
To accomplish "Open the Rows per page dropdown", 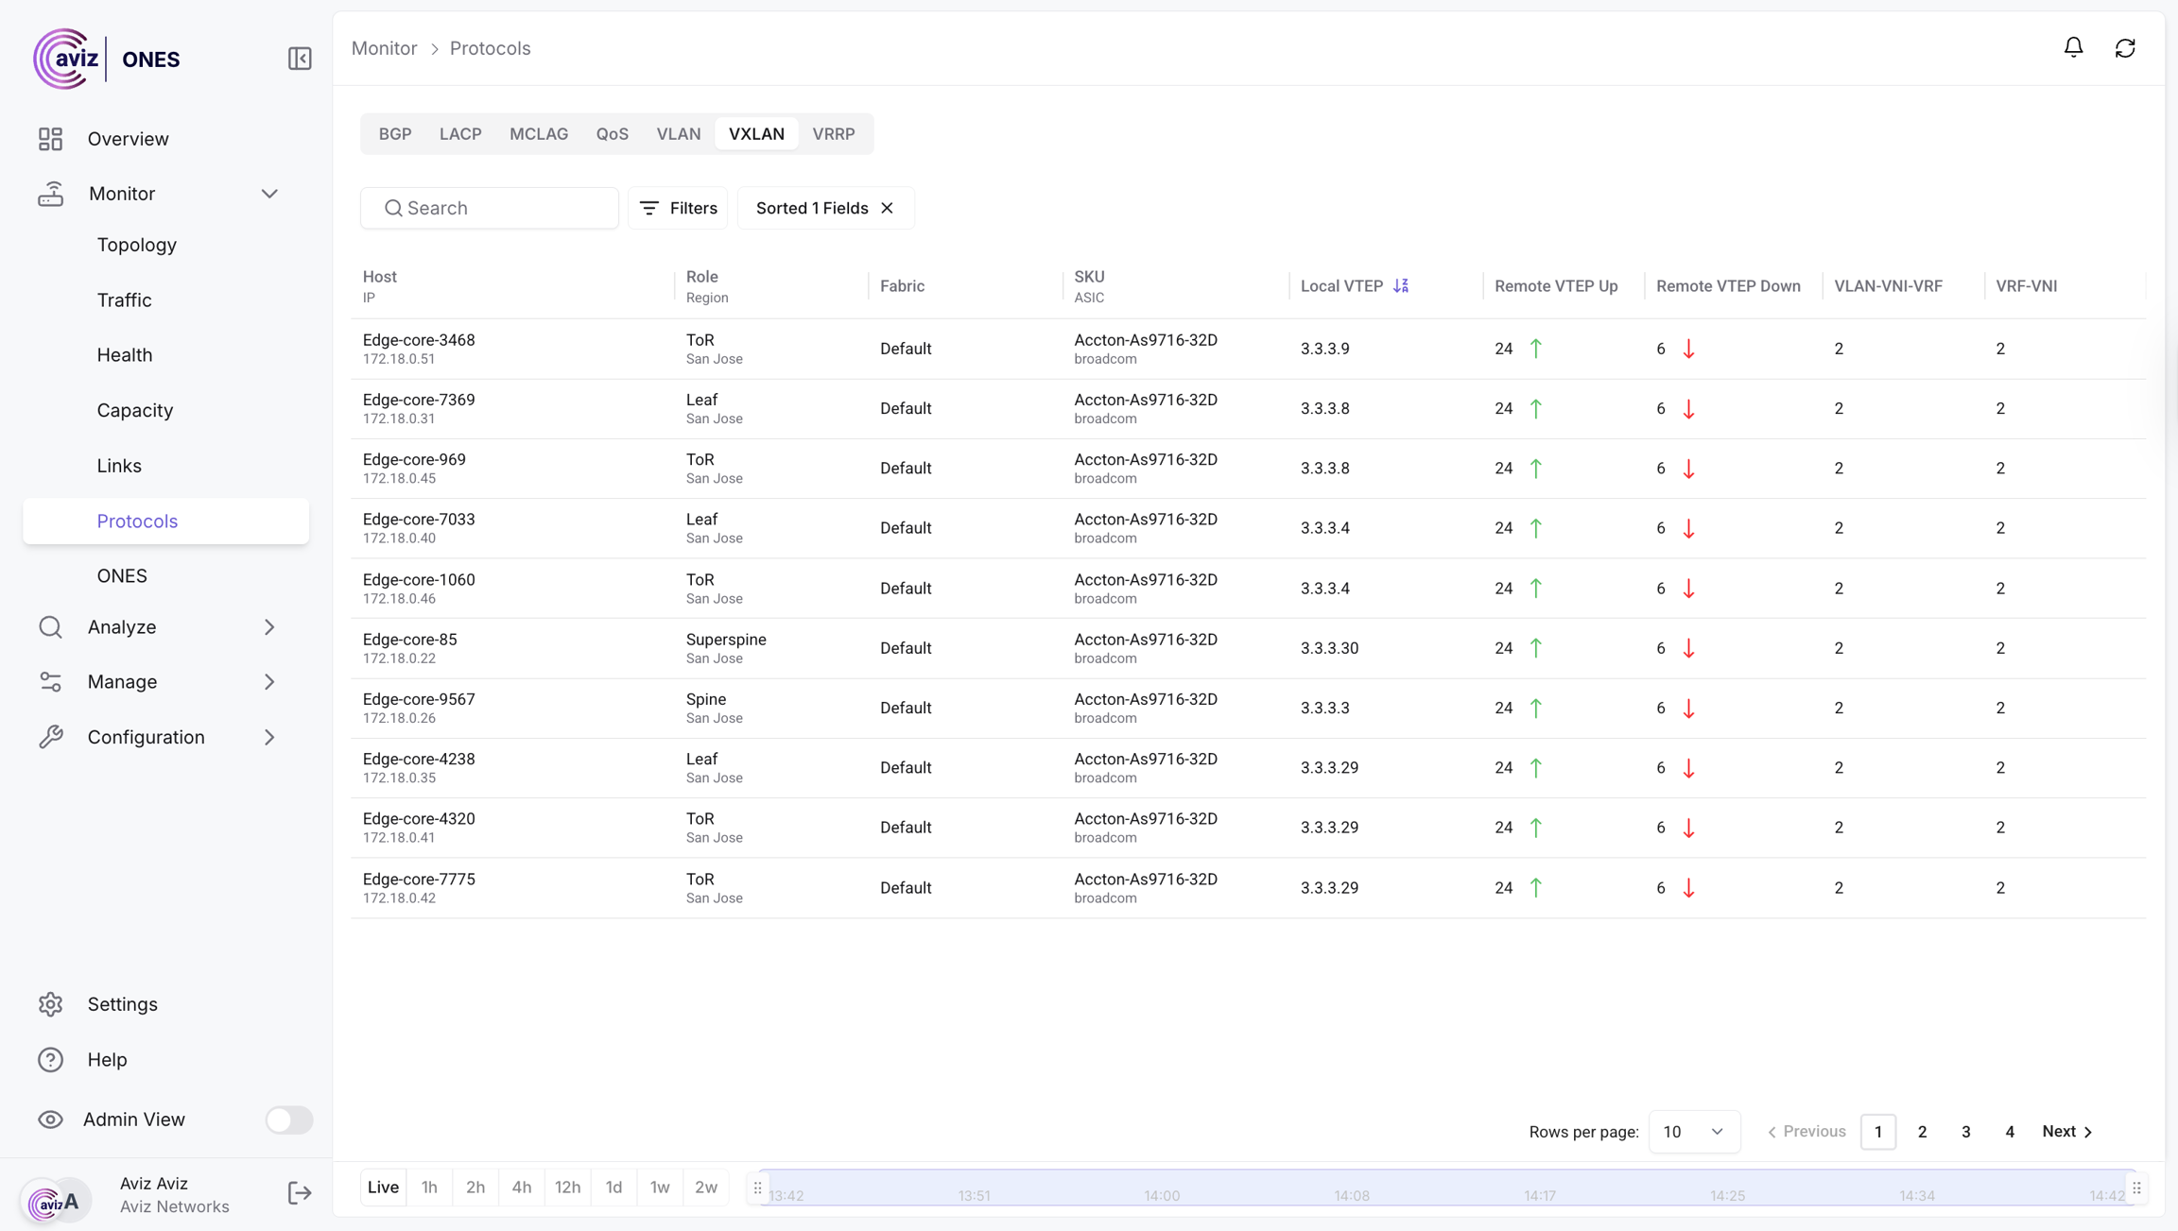I will tap(1693, 1131).
